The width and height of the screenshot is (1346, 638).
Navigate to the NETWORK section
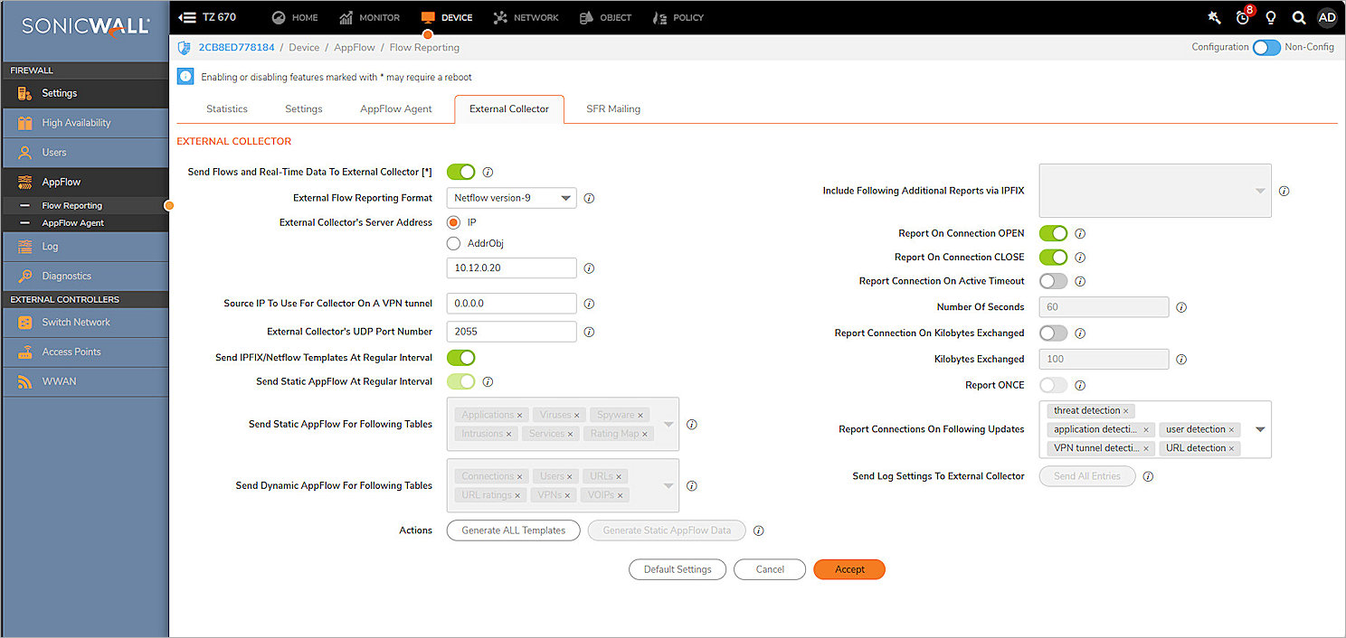(526, 17)
